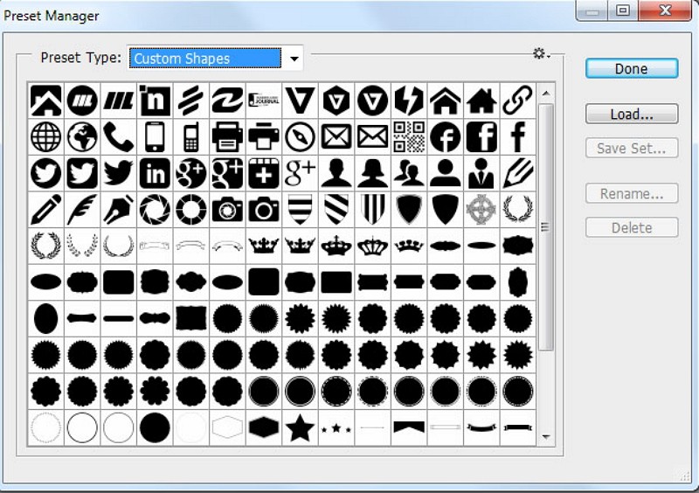Click the Load... button

click(x=632, y=115)
